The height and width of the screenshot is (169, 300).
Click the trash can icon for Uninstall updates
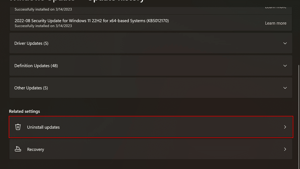(18, 127)
